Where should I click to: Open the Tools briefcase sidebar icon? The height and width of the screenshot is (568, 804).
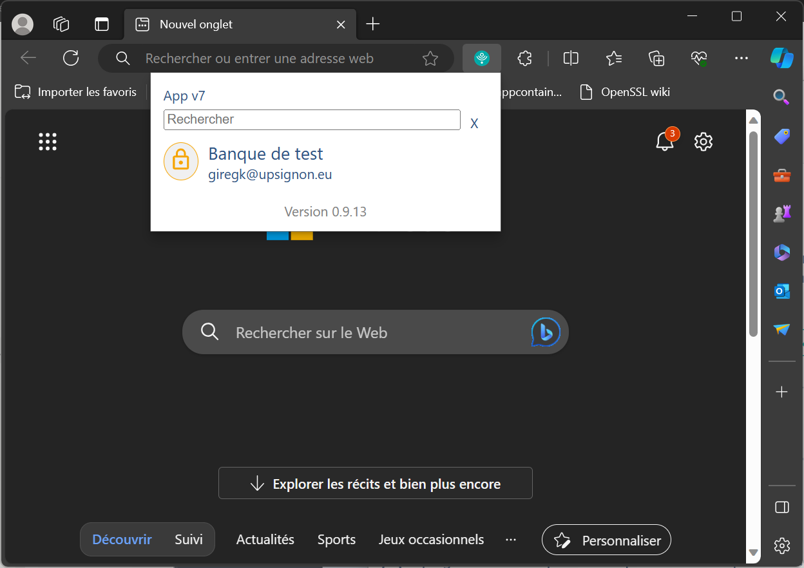[781, 175]
